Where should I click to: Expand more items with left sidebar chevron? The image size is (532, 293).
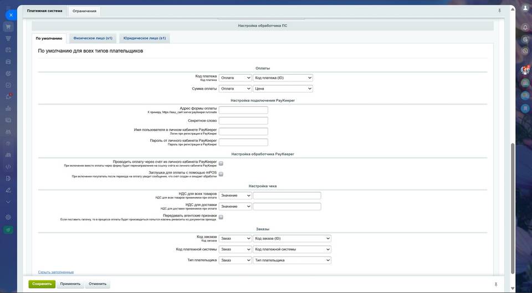pyautogui.click(x=8, y=202)
